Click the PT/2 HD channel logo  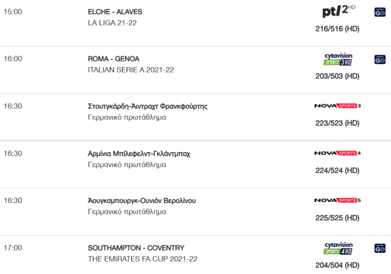coord(338,11)
